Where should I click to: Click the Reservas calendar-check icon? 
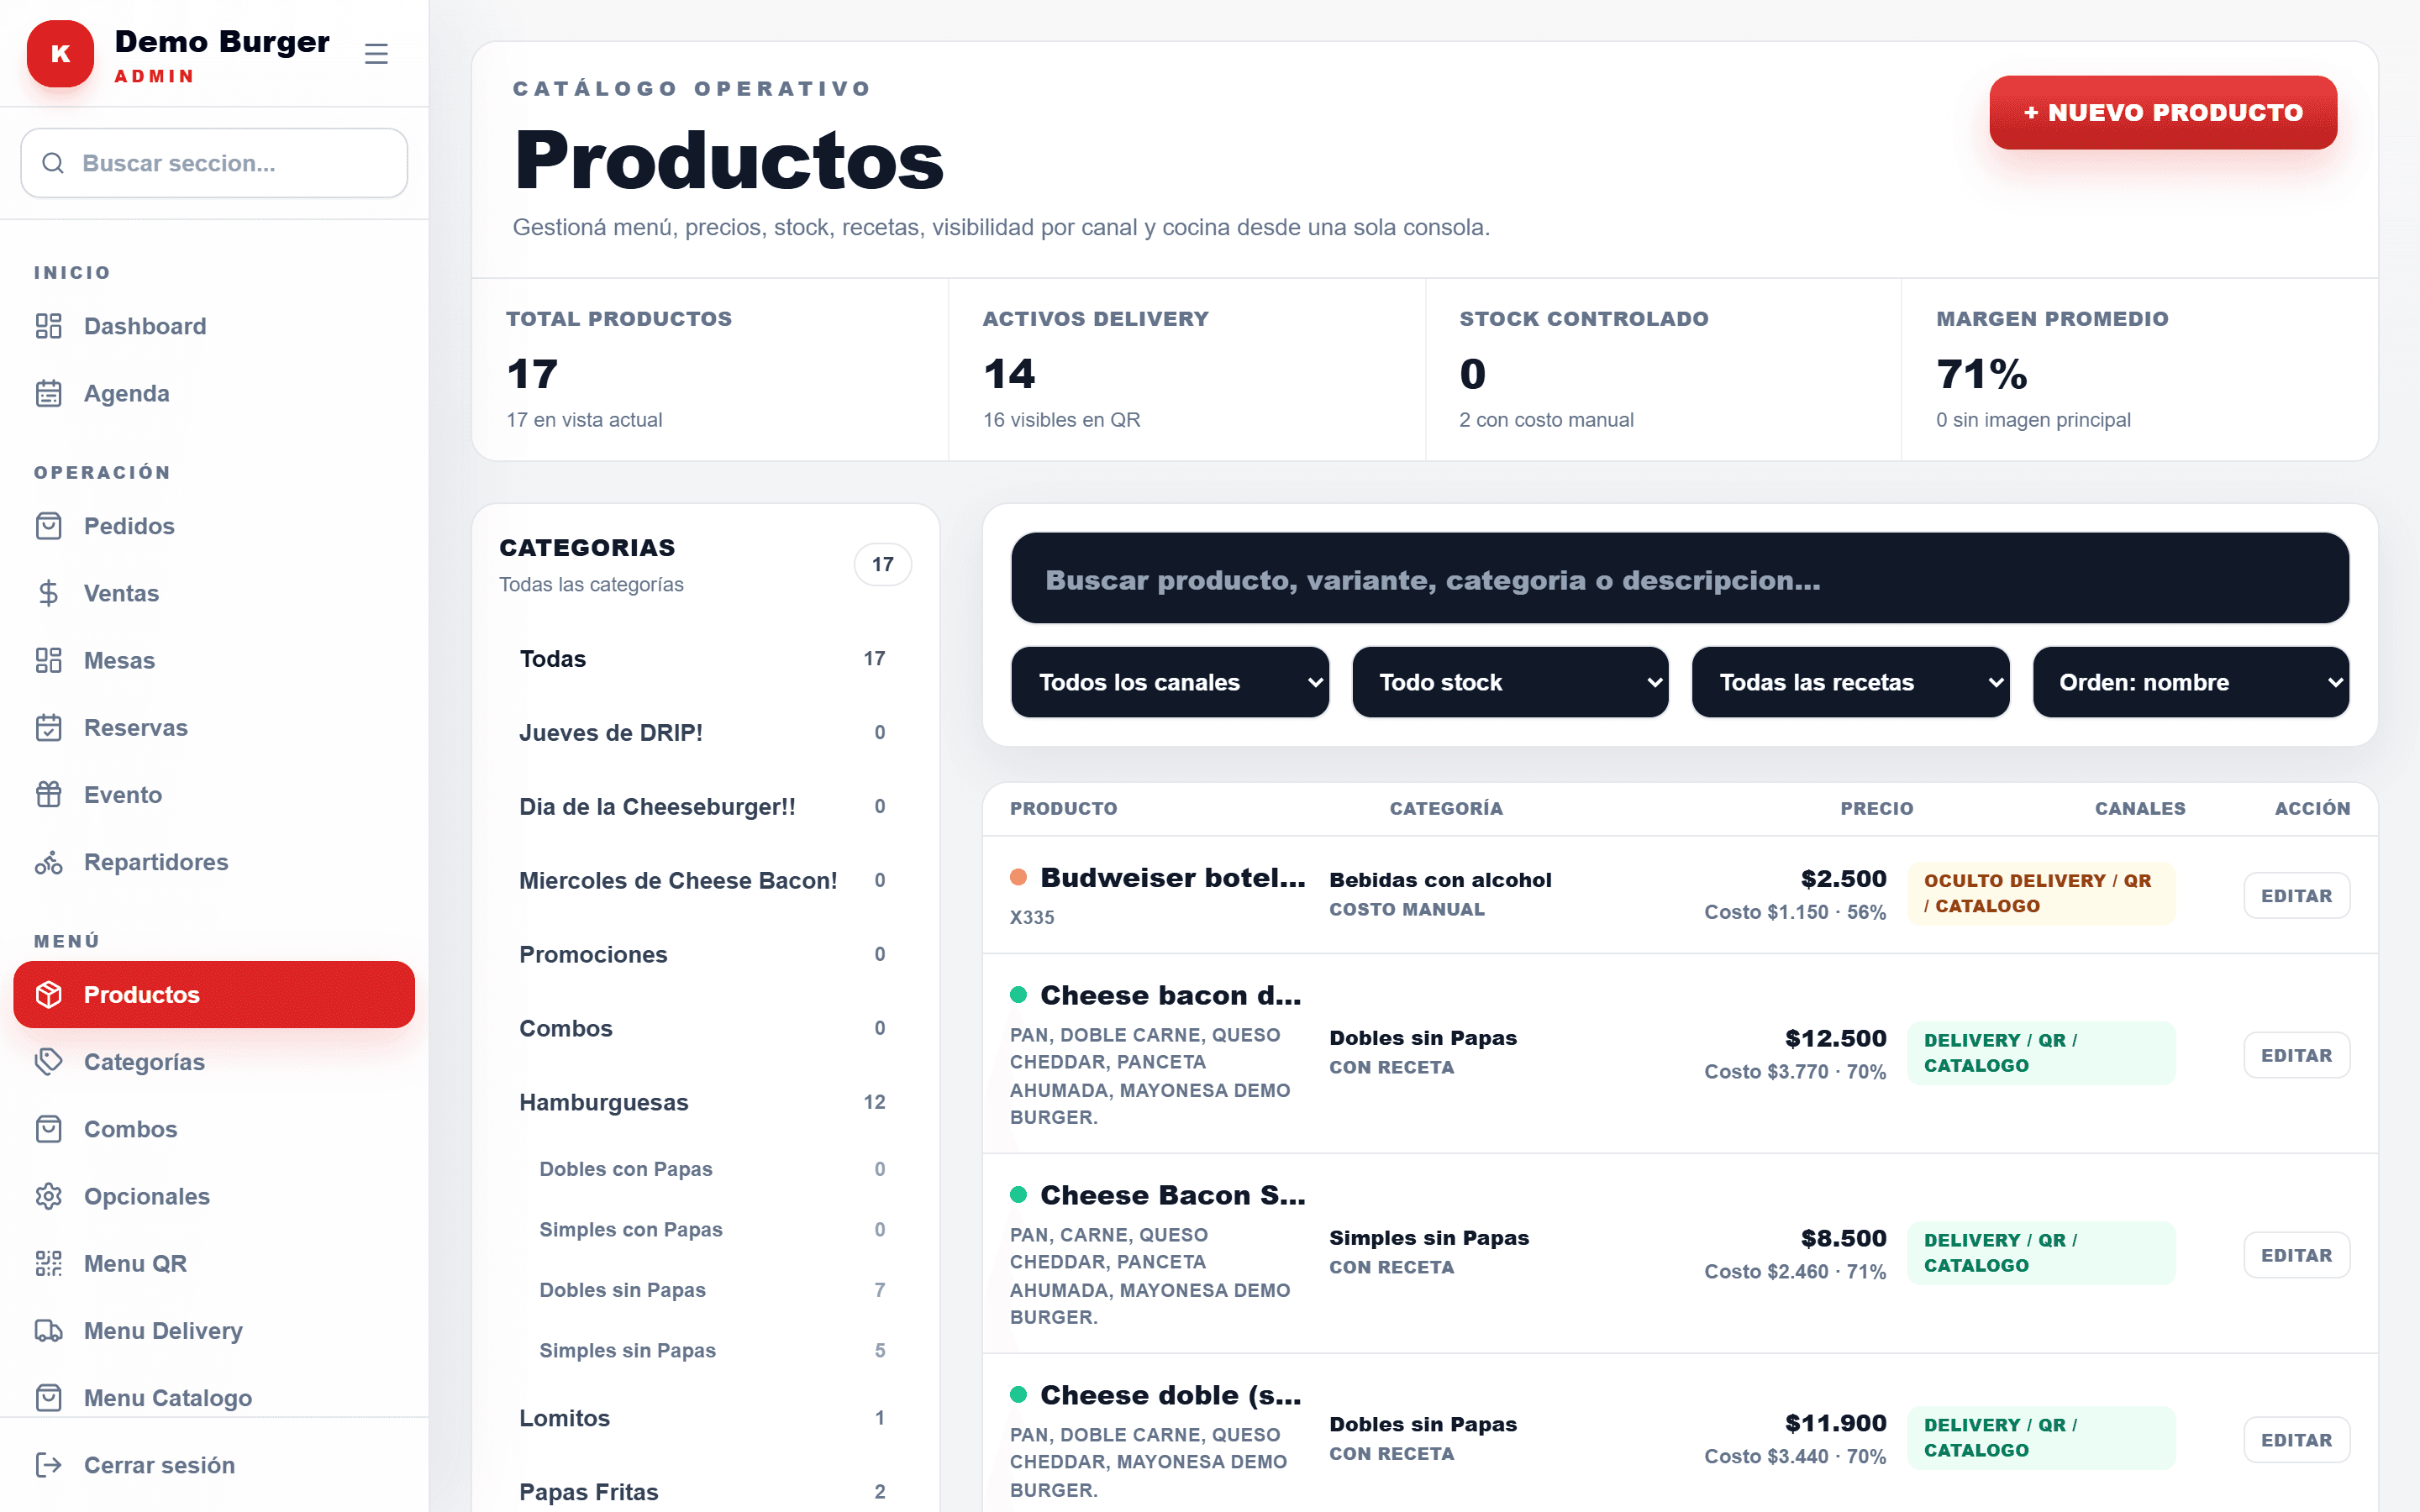49,727
